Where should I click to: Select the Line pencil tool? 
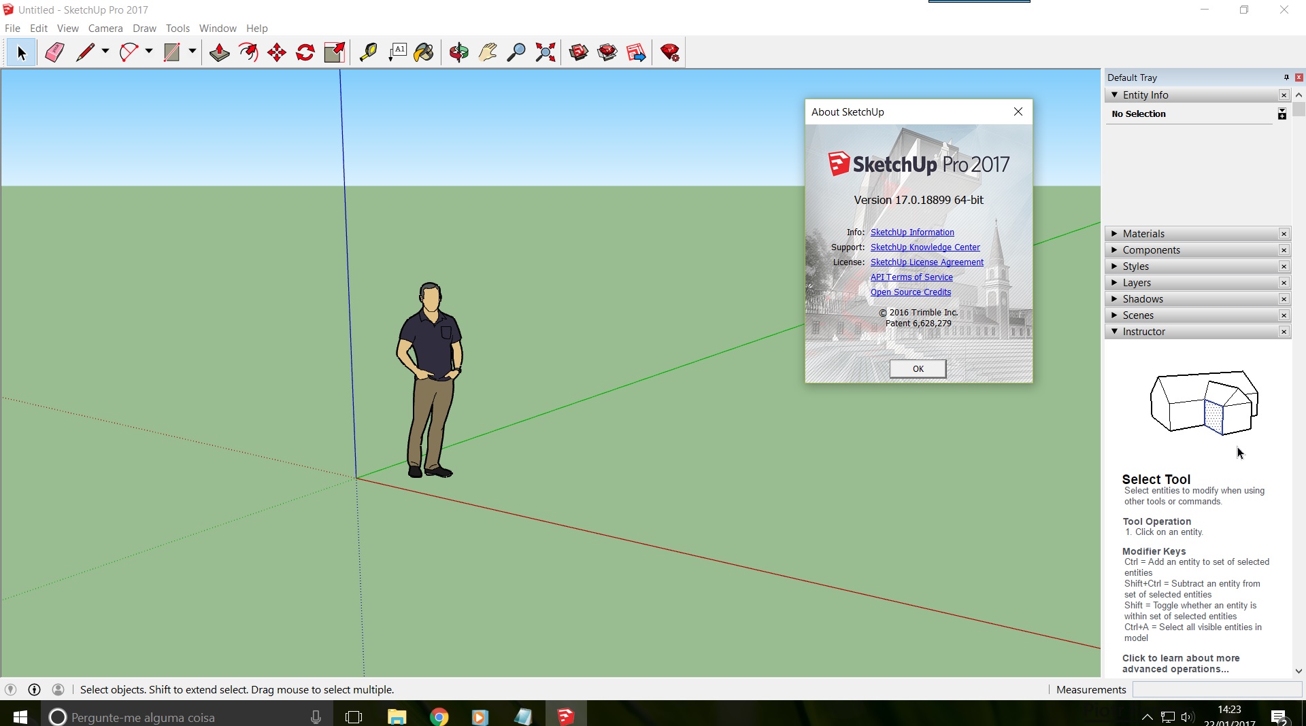pos(85,52)
